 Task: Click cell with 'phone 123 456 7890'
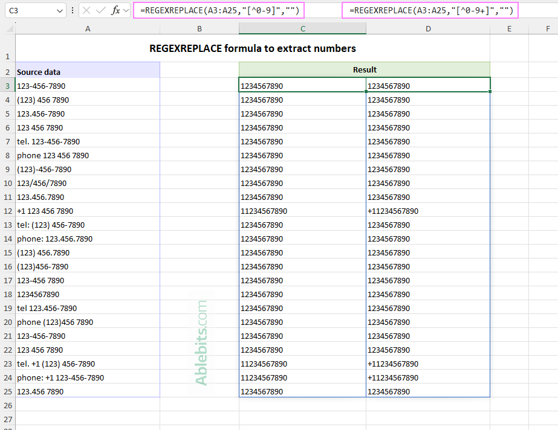88,155
